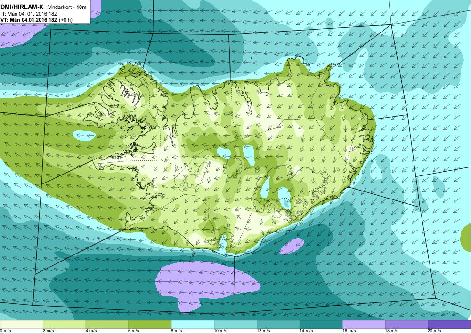Image resolution: width=471 pixels, height=334 pixels.
Task: Pick the 12–14 m/s teal legend swatch
Action: [278, 325]
